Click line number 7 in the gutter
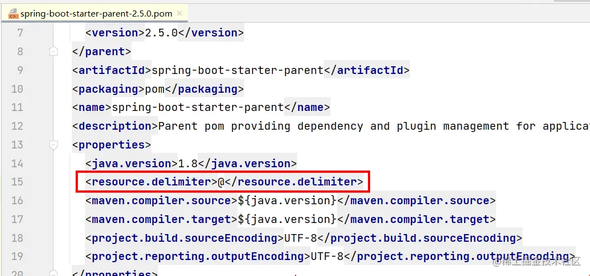The image size is (590, 276). tap(19, 33)
